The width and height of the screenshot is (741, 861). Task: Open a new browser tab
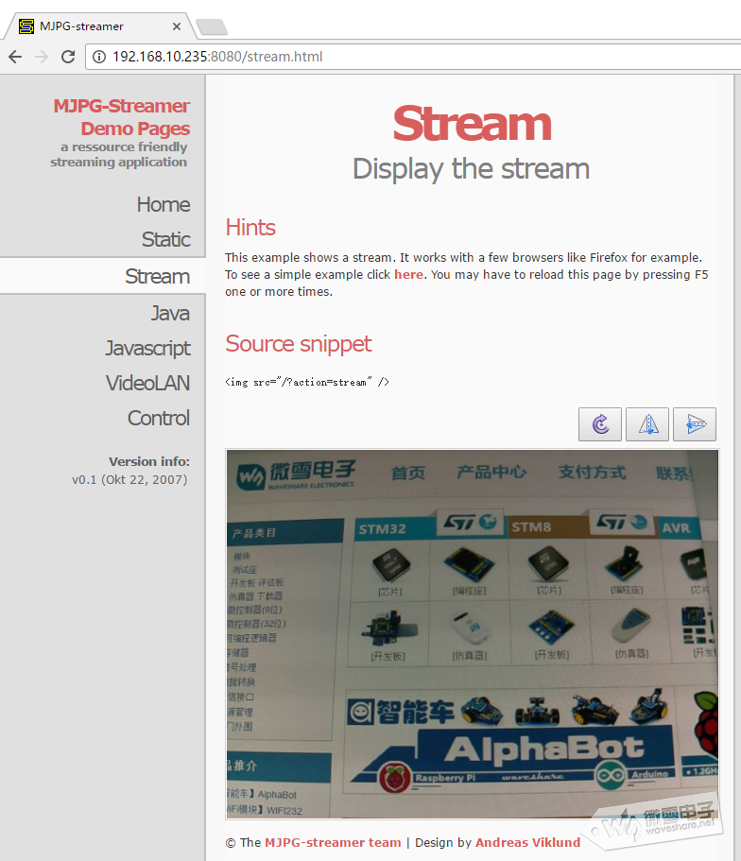pyautogui.click(x=212, y=26)
